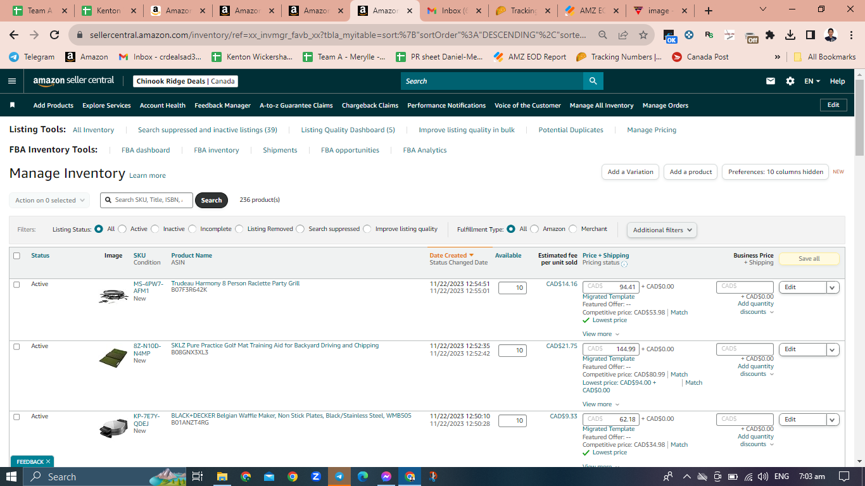
Task: Open the Windows Start menu
Action: (x=11, y=477)
